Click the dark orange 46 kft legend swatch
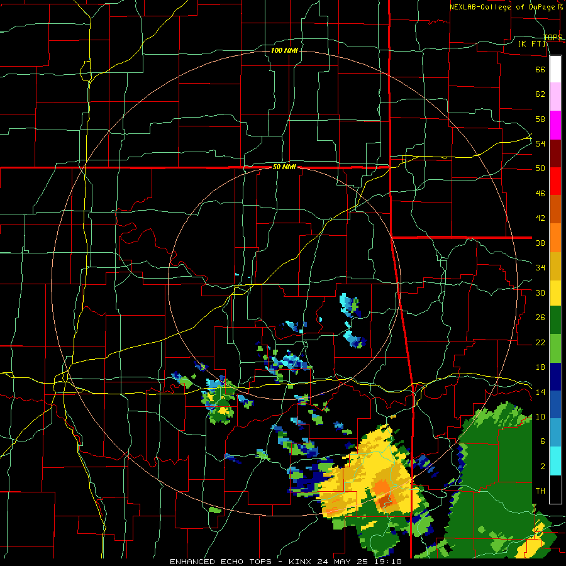This screenshot has height=566, width=566. click(555, 209)
